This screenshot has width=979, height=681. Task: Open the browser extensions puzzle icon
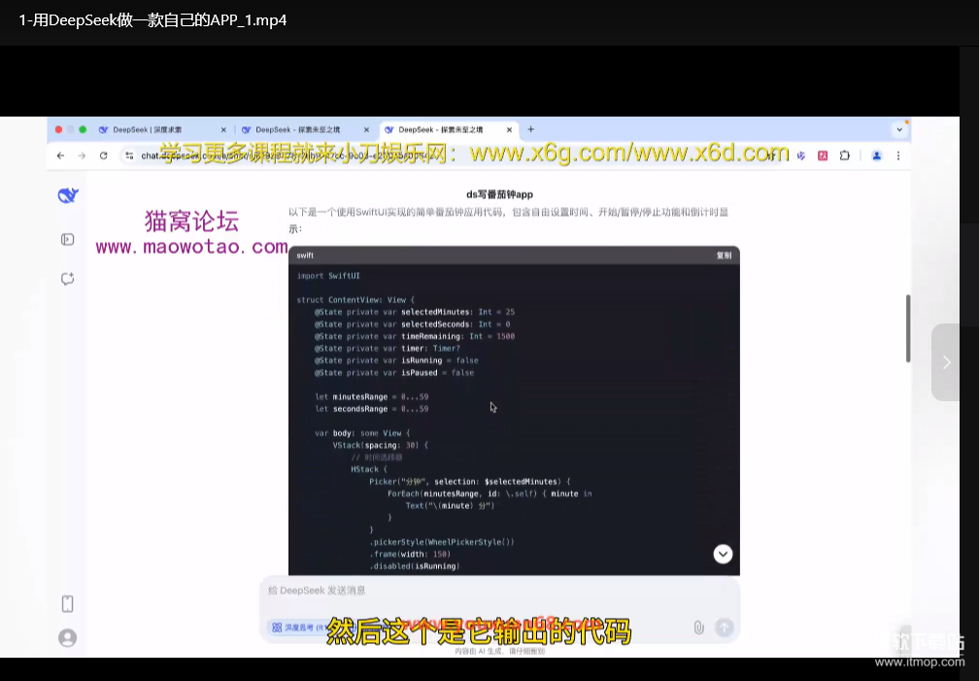(845, 155)
